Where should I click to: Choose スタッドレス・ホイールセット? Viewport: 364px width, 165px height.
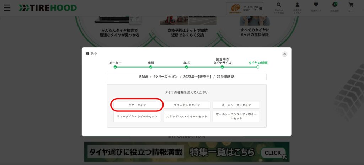pyautogui.click(x=187, y=116)
